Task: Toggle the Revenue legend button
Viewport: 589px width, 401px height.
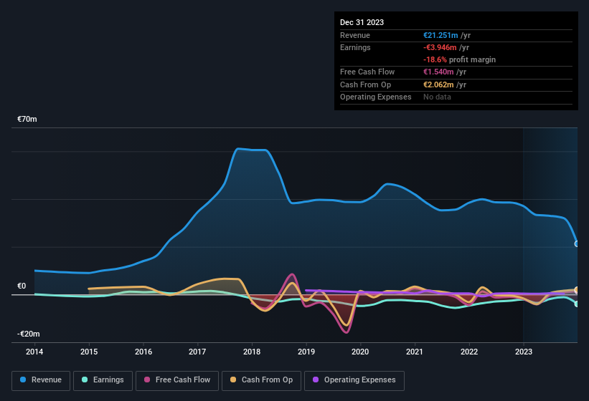Action: pos(41,380)
